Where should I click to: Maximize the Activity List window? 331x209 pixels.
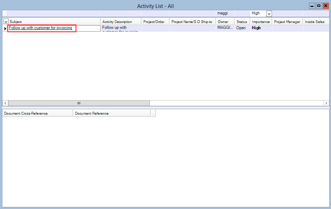(x=319, y=6)
